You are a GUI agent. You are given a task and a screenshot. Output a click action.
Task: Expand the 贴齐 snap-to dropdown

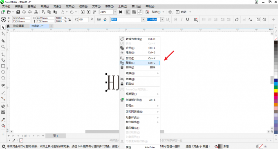[163, 12]
